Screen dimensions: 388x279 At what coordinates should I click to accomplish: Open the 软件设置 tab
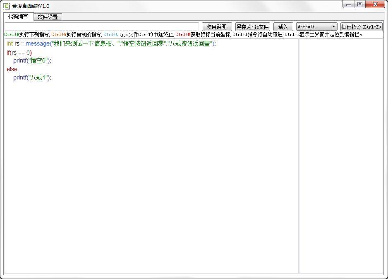pos(48,17)
